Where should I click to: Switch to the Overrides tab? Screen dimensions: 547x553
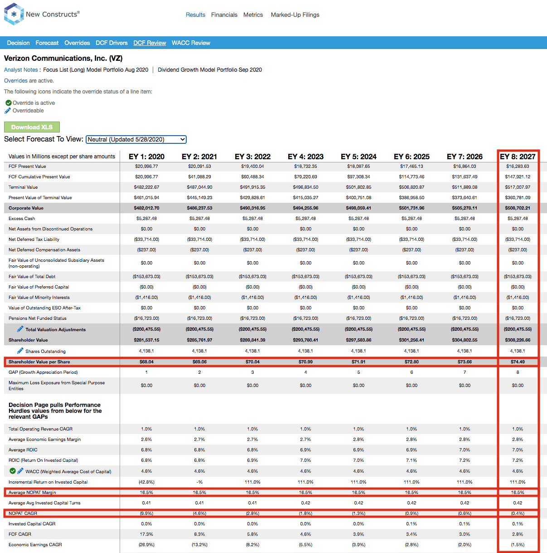coord(77,43)
